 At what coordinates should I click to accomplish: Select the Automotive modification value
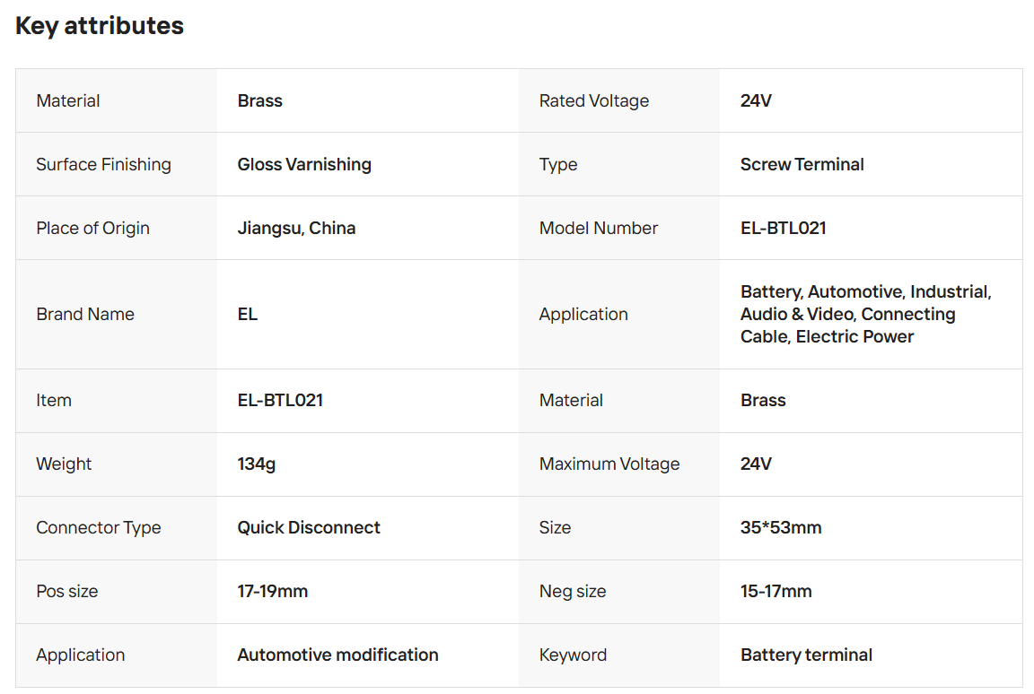coord(337,655)
